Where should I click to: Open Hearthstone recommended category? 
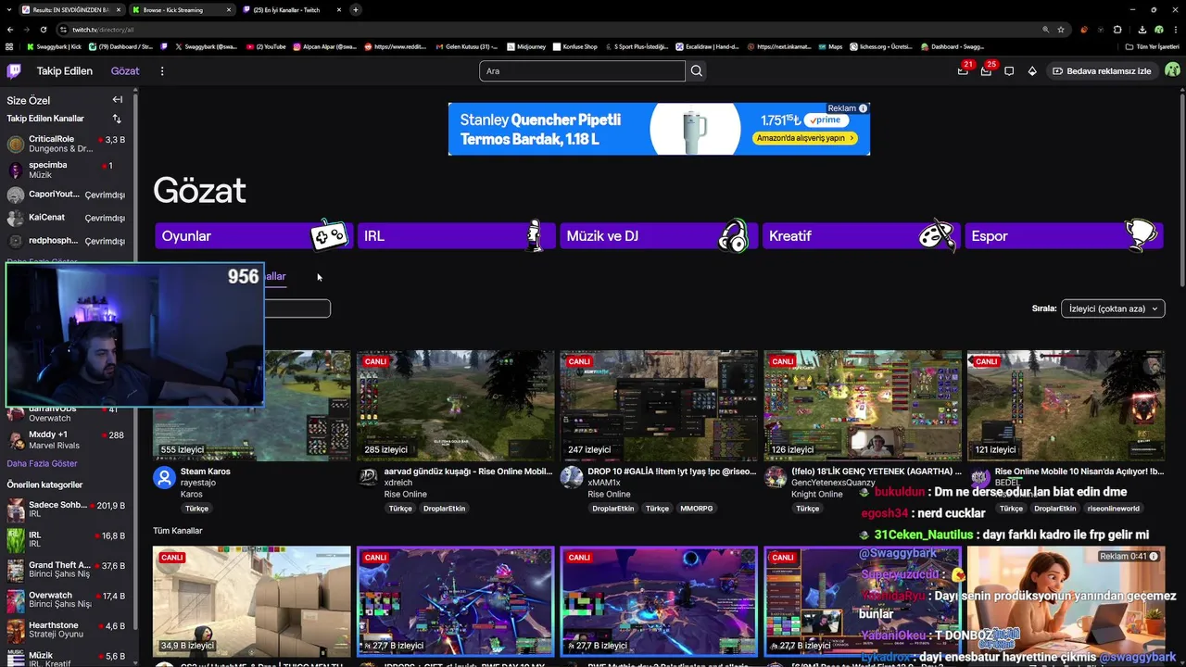click(66, 630)
